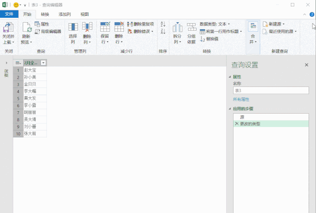
Task: Select the cell in row 10
Action: 35,134
